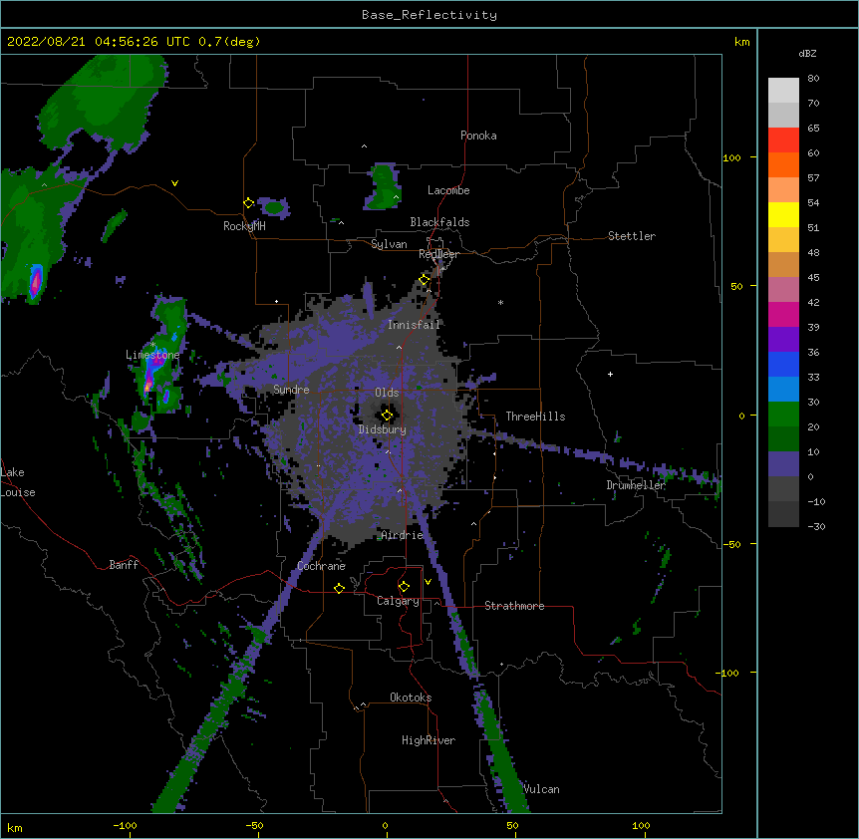Click the RockyMH label
The width and height of the screenshot is (859, 839).
click(244, 226)
